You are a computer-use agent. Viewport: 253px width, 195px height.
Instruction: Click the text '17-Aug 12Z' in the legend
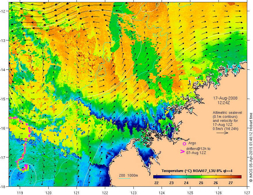(x=223, y=124)
